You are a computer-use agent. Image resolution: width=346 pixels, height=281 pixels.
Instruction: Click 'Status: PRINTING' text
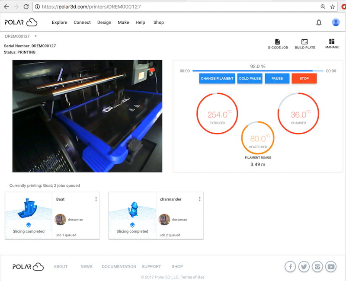pyautogui.click(x=19, y=52)
